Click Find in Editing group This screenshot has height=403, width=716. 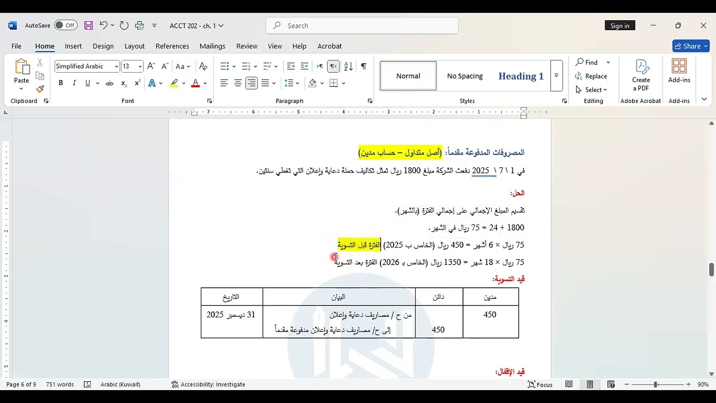(587, 62)
